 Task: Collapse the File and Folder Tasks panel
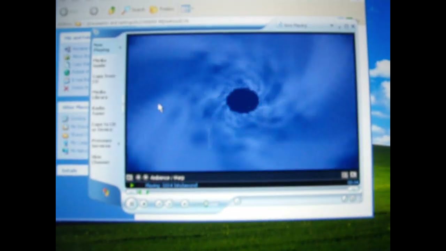74,37
